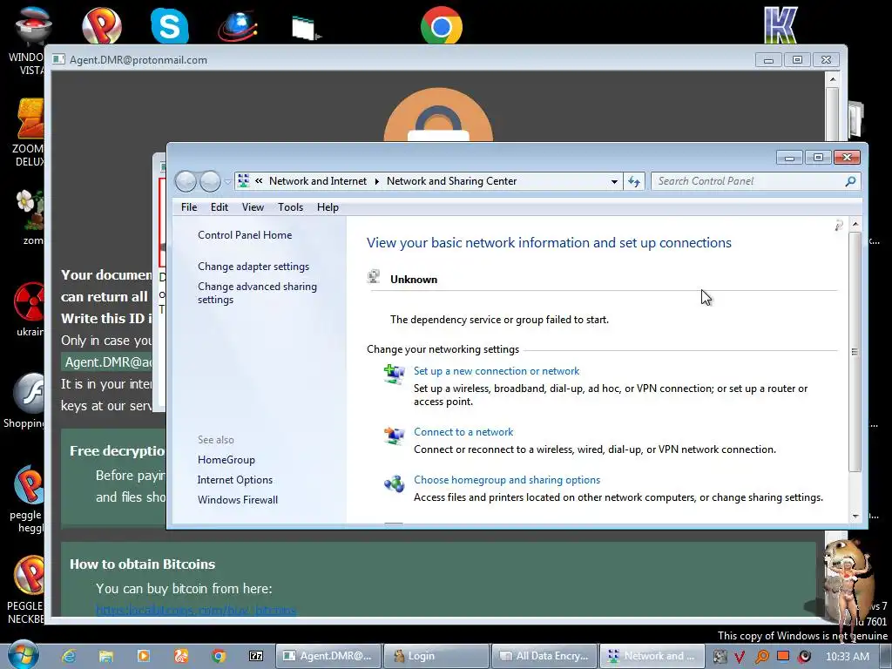This screenshot has height=669, width=892.
Task: Click the Back button in Control Panel
Action: coord(186,181)
